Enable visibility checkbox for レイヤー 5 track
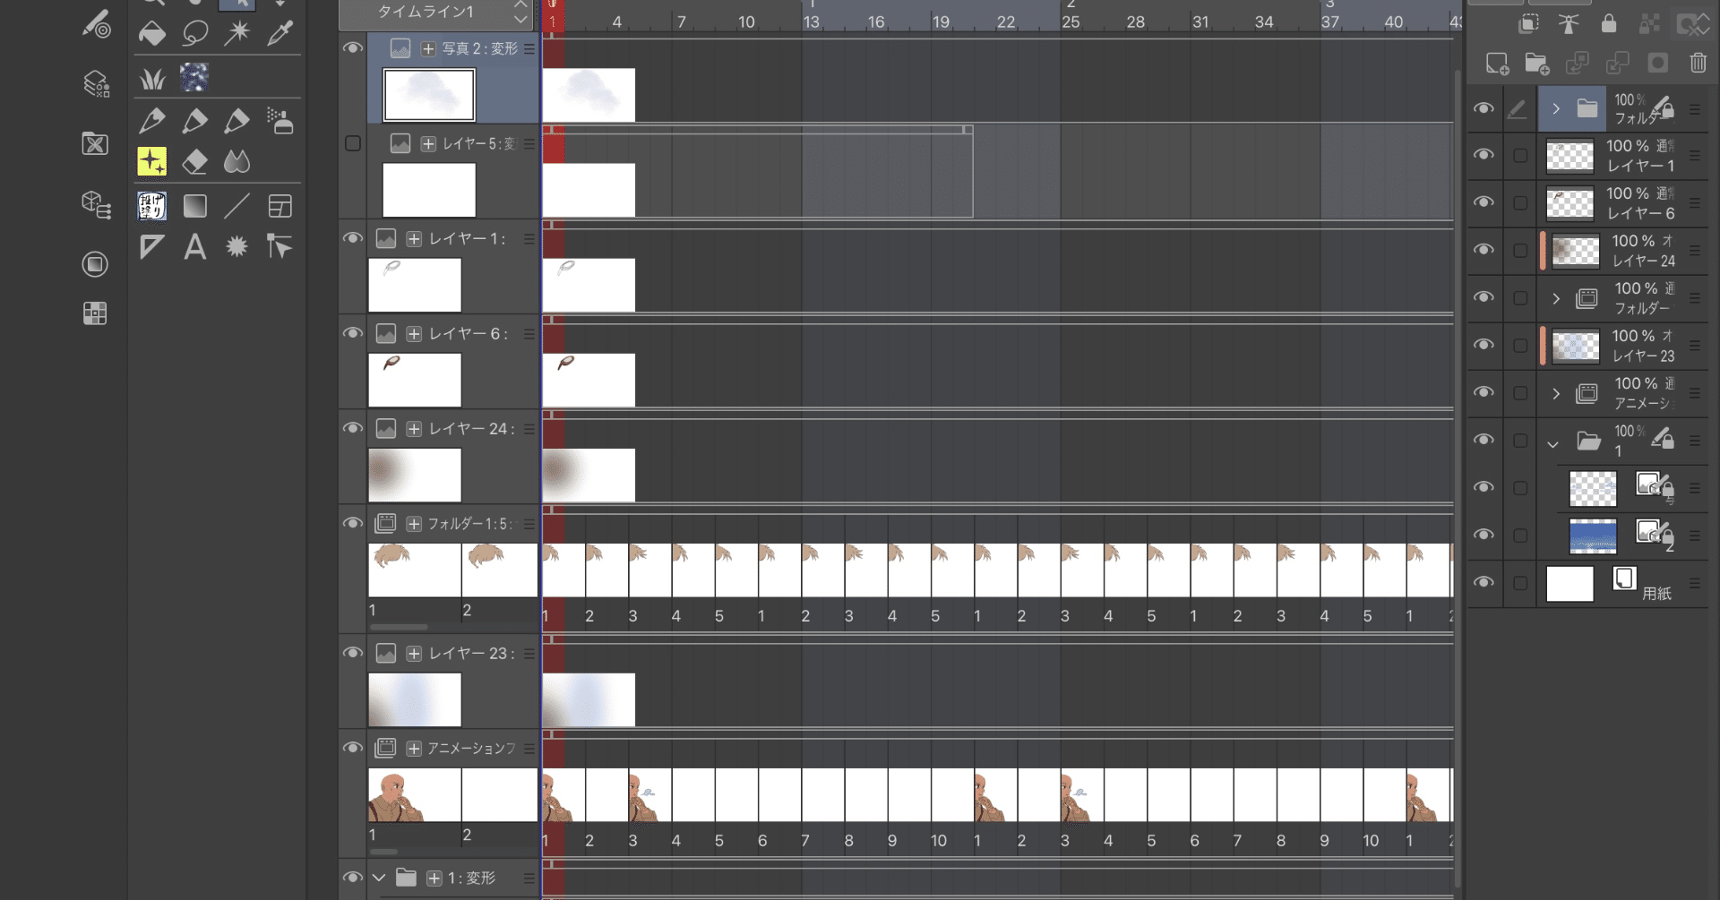1720x900 pixels. (353, 143)
